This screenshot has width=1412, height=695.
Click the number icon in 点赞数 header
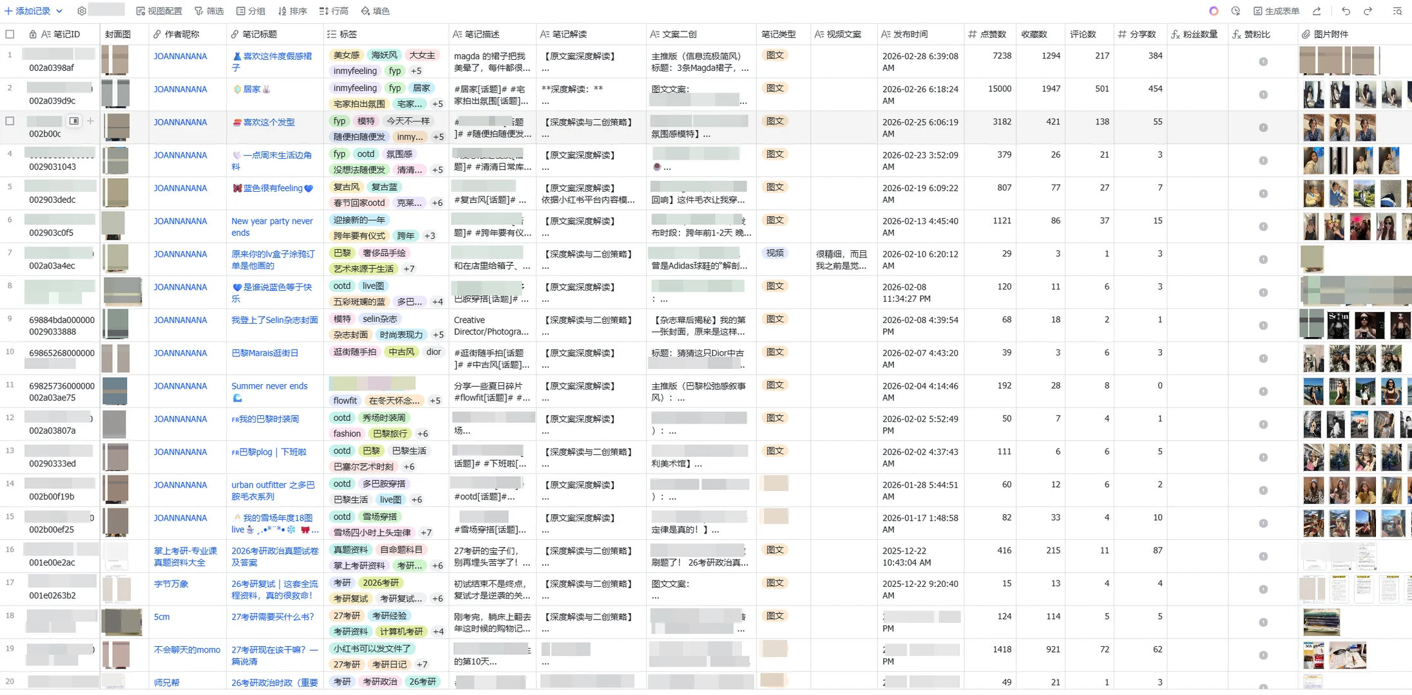click(972, 34)
